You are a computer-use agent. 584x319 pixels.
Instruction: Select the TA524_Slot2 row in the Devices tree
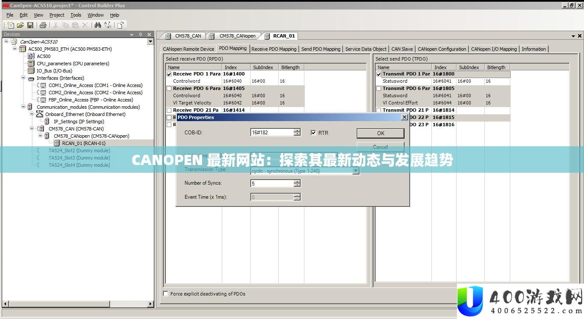tap(78, 151)
